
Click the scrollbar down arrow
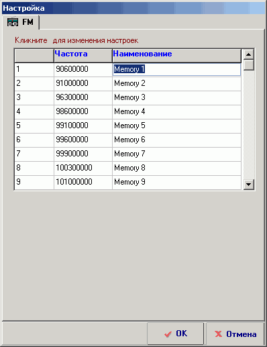pos(248,185)
